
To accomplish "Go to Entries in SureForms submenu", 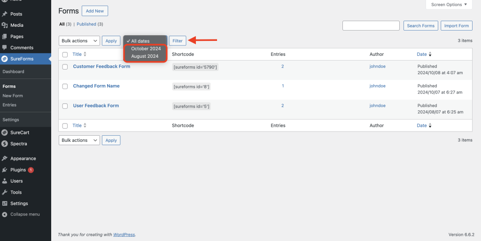I will [x=9, y=105].
